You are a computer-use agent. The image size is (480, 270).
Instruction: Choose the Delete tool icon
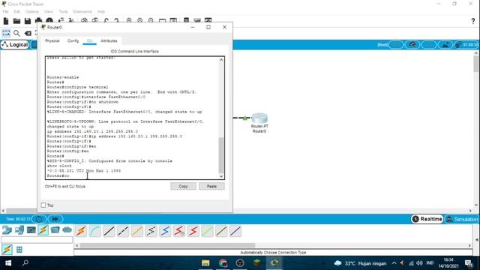coord(28,33)
